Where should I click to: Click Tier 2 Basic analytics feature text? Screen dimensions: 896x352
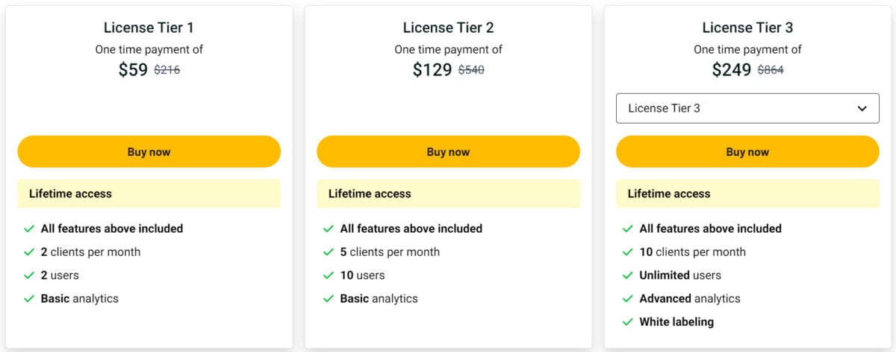[379, 298]
